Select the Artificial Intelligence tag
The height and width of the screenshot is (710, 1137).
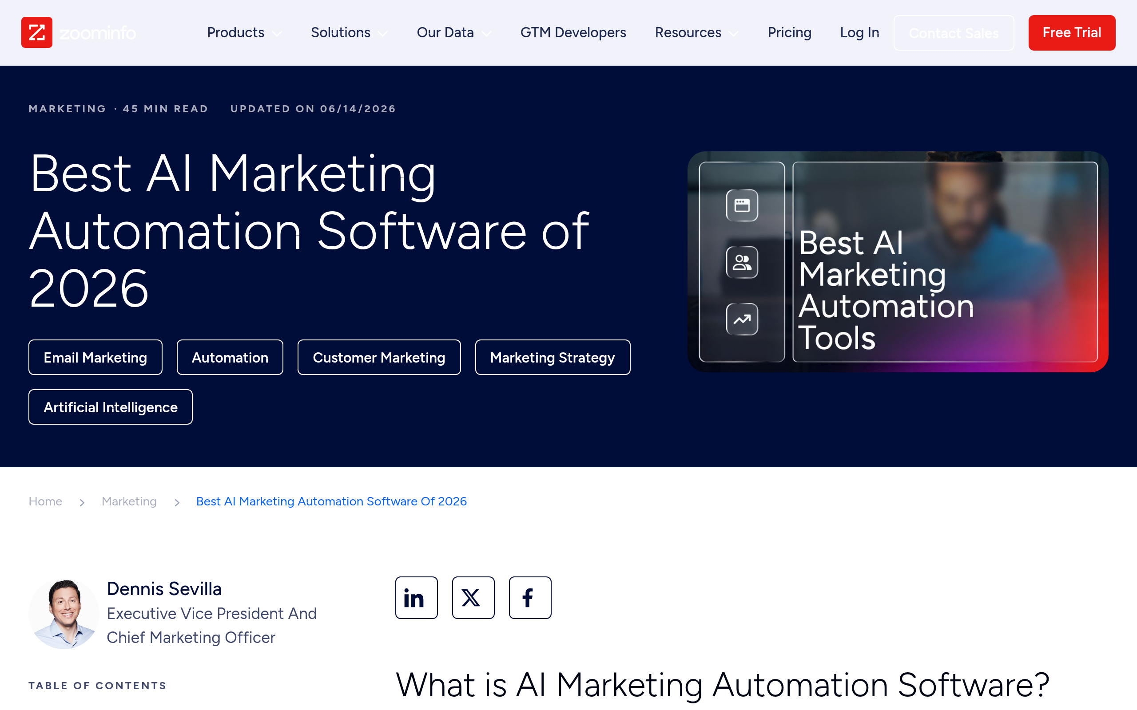pos(111,407)
